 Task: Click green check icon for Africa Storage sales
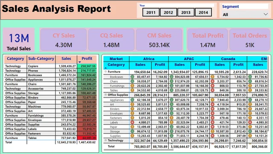(x=132, y=131)
